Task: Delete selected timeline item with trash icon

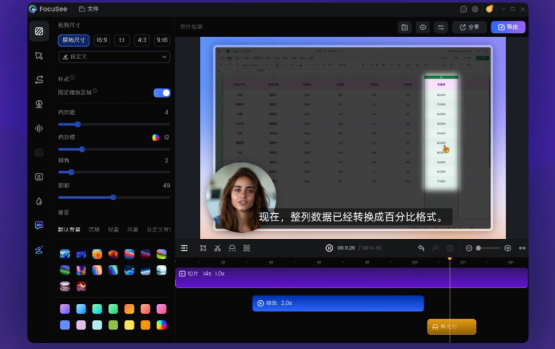Action: click(x=450, y=248)
